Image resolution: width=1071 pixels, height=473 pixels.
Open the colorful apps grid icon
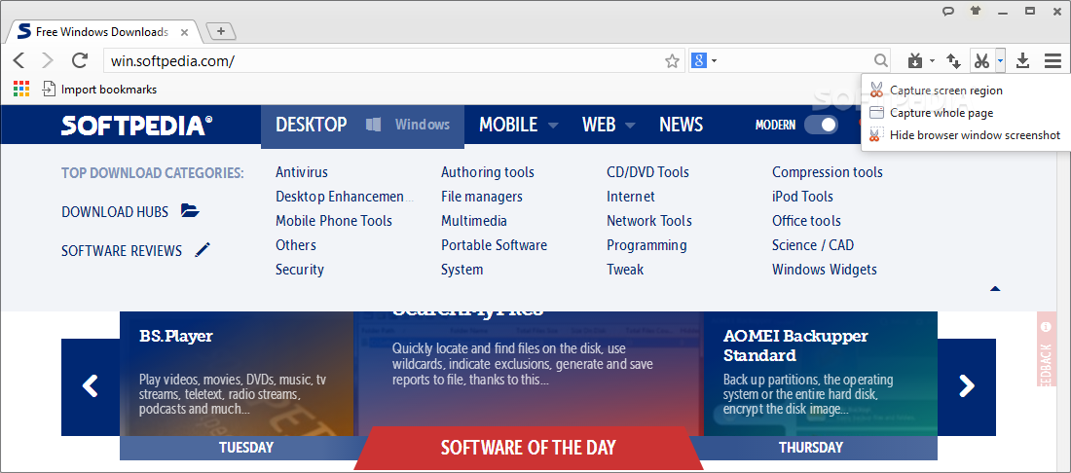(21, 89)
